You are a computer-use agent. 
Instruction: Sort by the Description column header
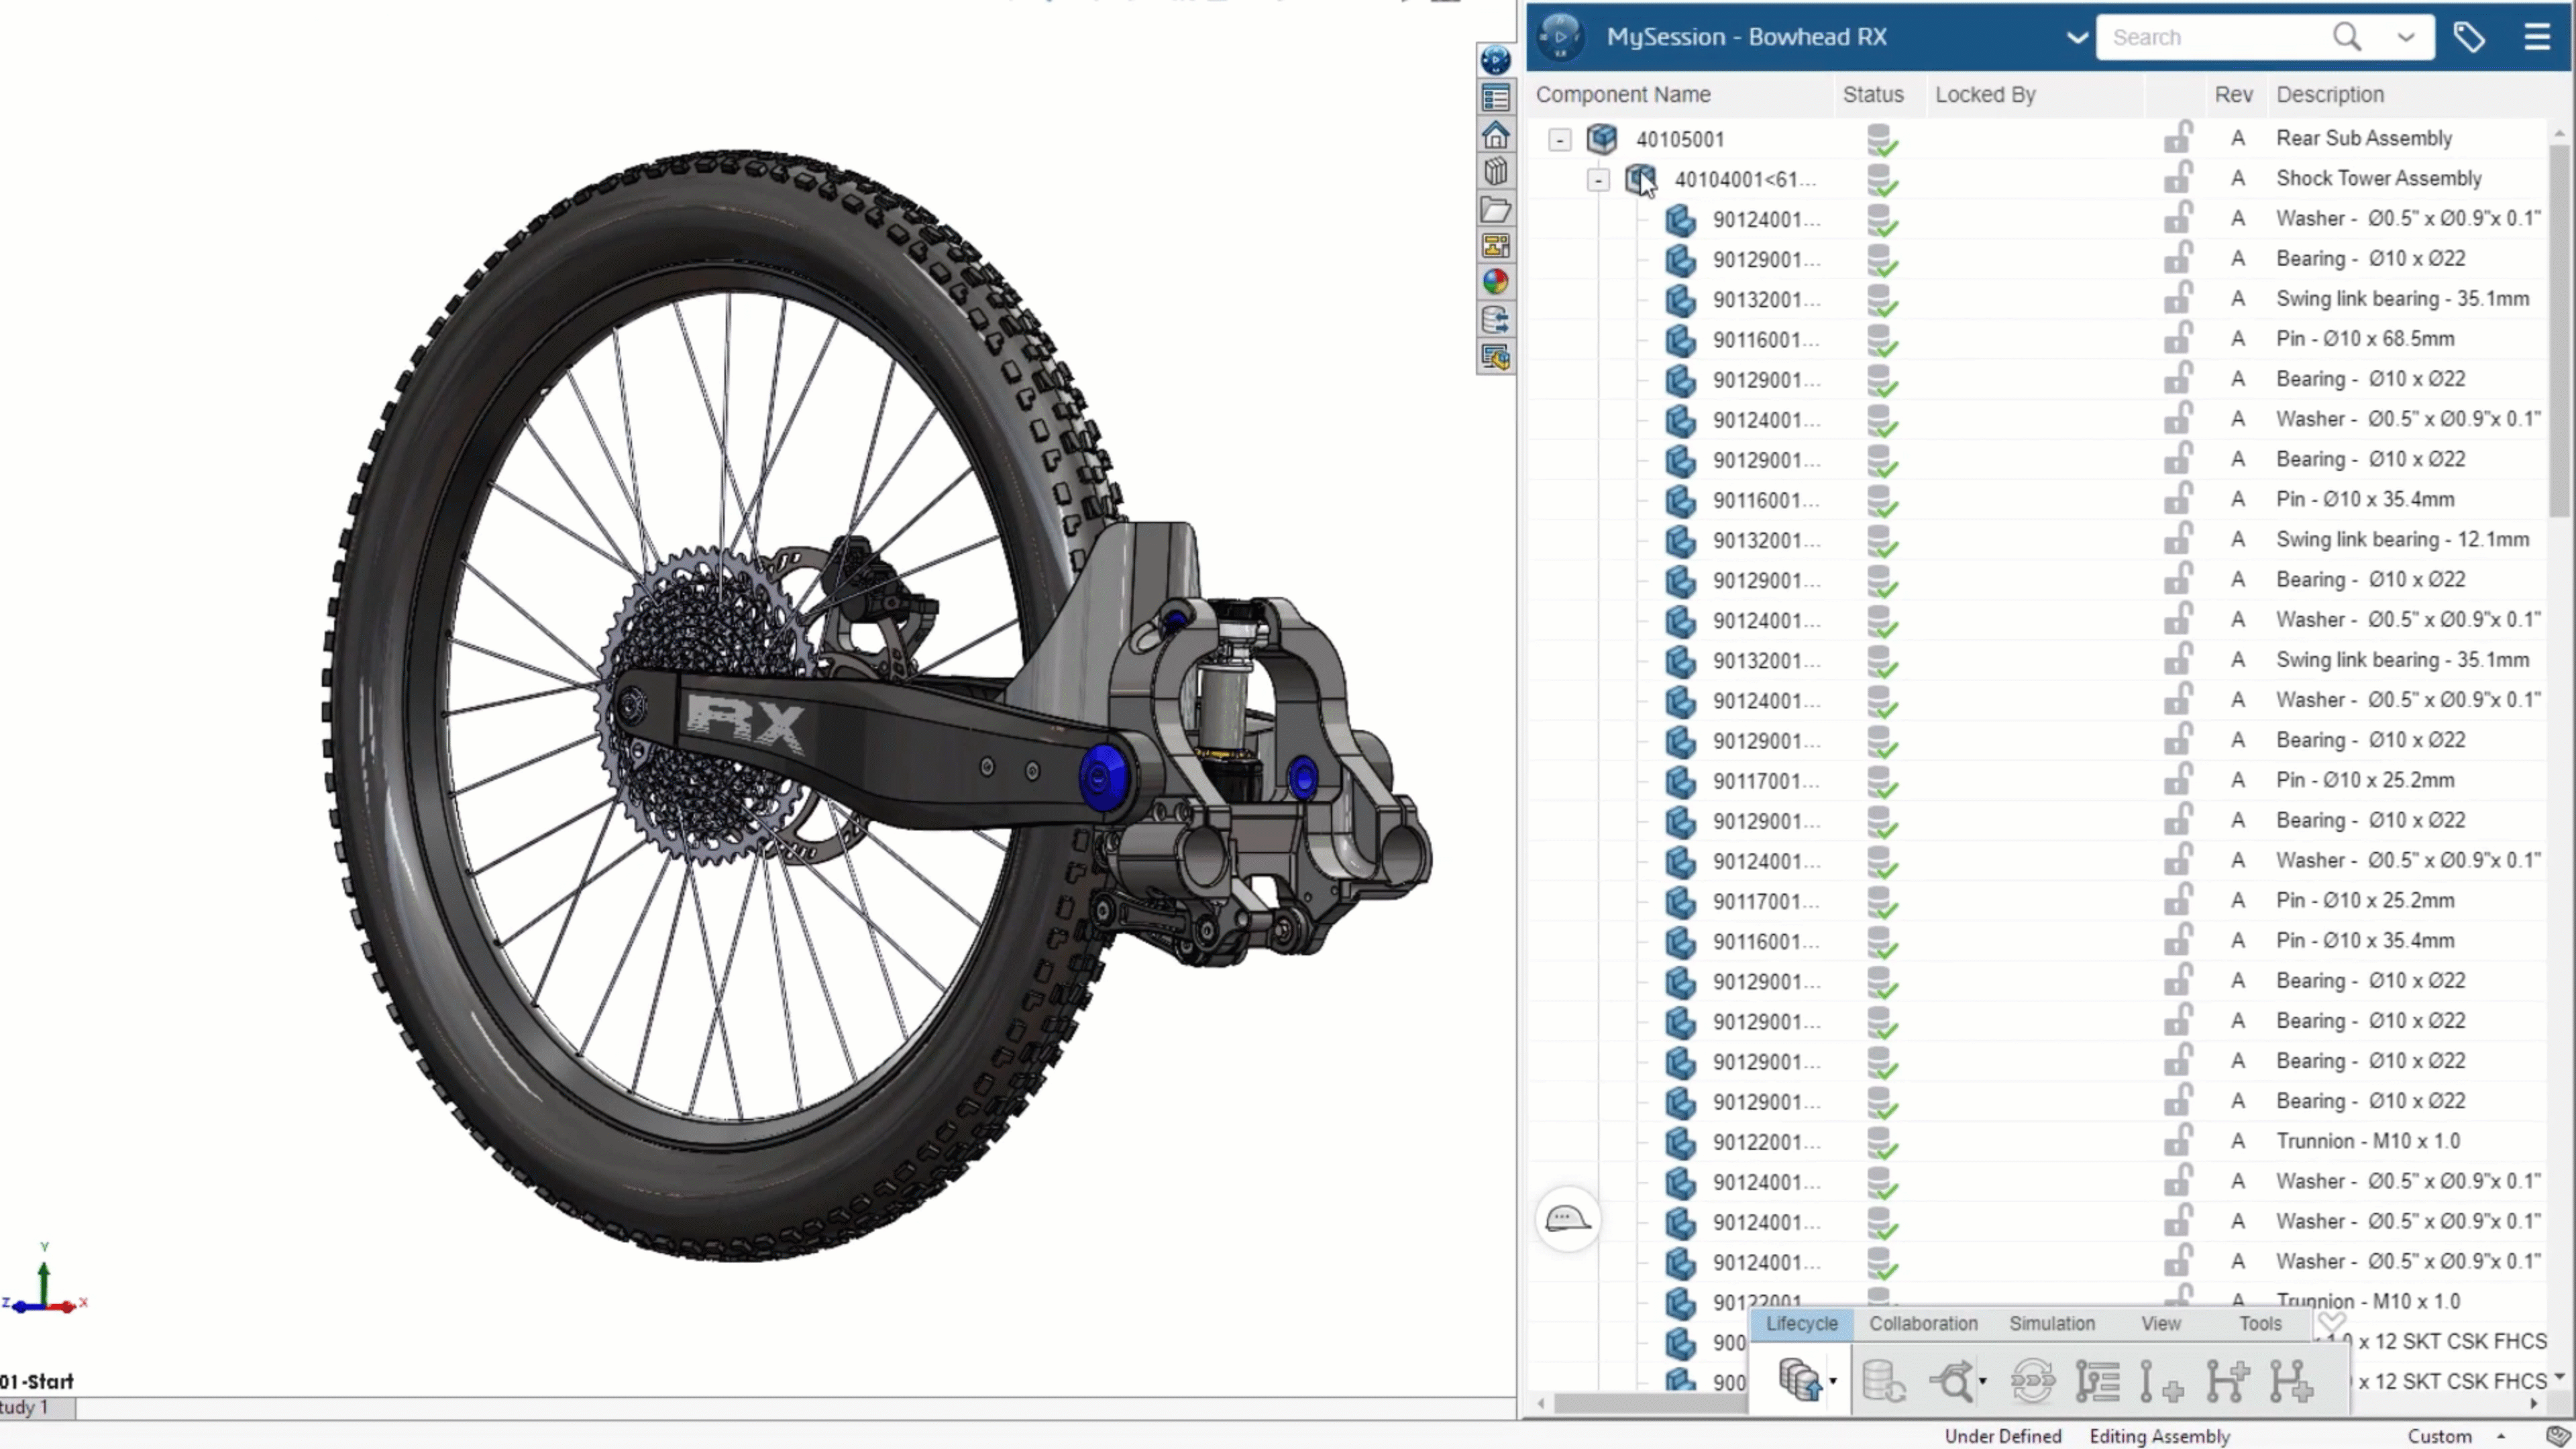click(2330, 94)
